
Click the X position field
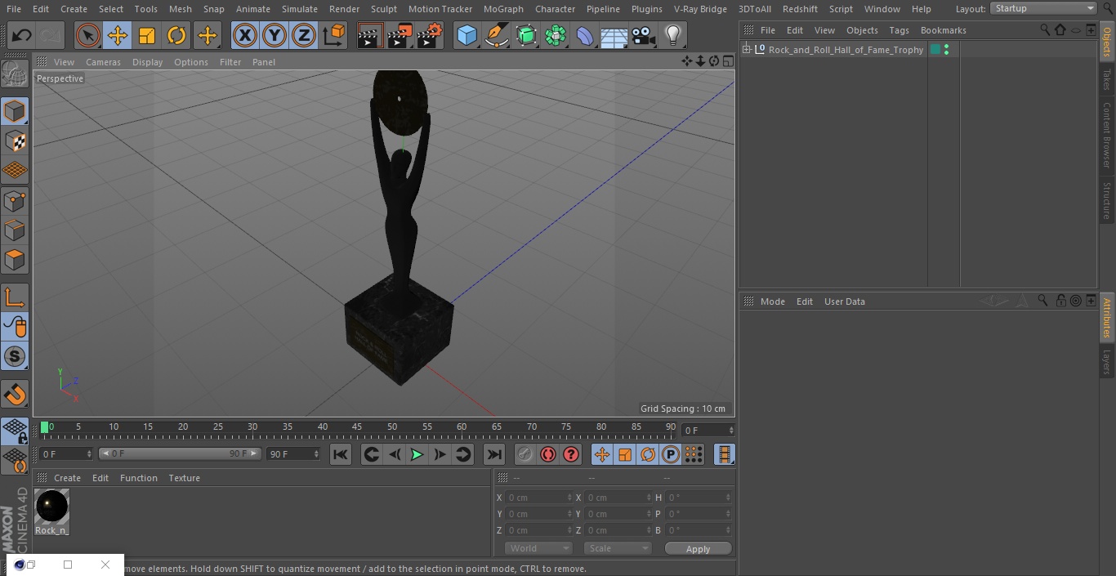538,498
